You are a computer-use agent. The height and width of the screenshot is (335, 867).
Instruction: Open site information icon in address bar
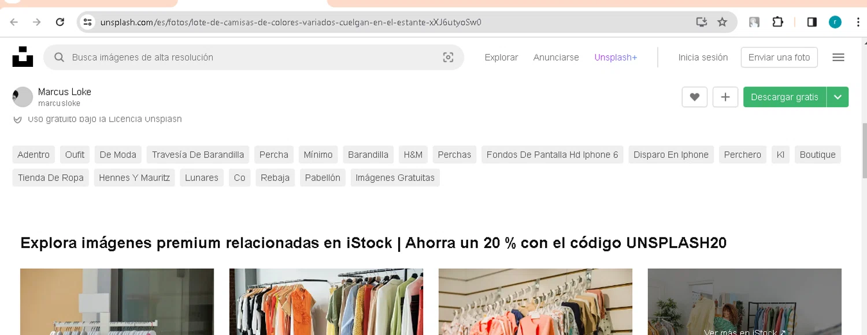tap(87, 22)
